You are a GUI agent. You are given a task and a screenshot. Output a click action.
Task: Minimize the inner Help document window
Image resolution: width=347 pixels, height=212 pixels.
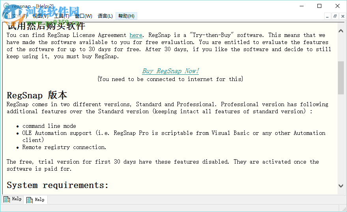click(327, 17)
